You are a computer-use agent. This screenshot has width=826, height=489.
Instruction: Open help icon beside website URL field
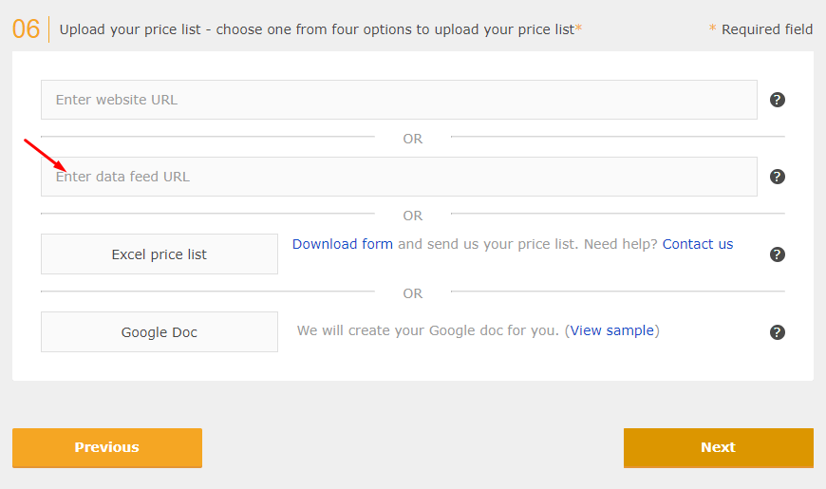(x=777, y=100)
